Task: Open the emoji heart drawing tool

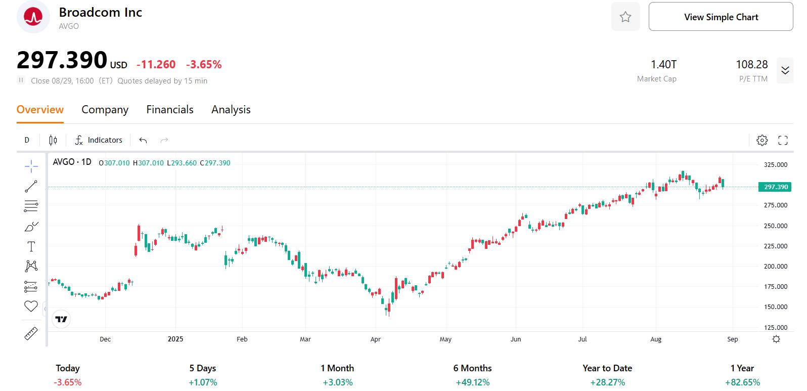Action: click(30, 306)
